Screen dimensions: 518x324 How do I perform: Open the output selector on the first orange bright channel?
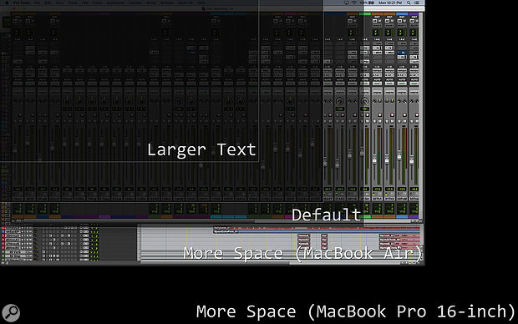coord(377,74)
